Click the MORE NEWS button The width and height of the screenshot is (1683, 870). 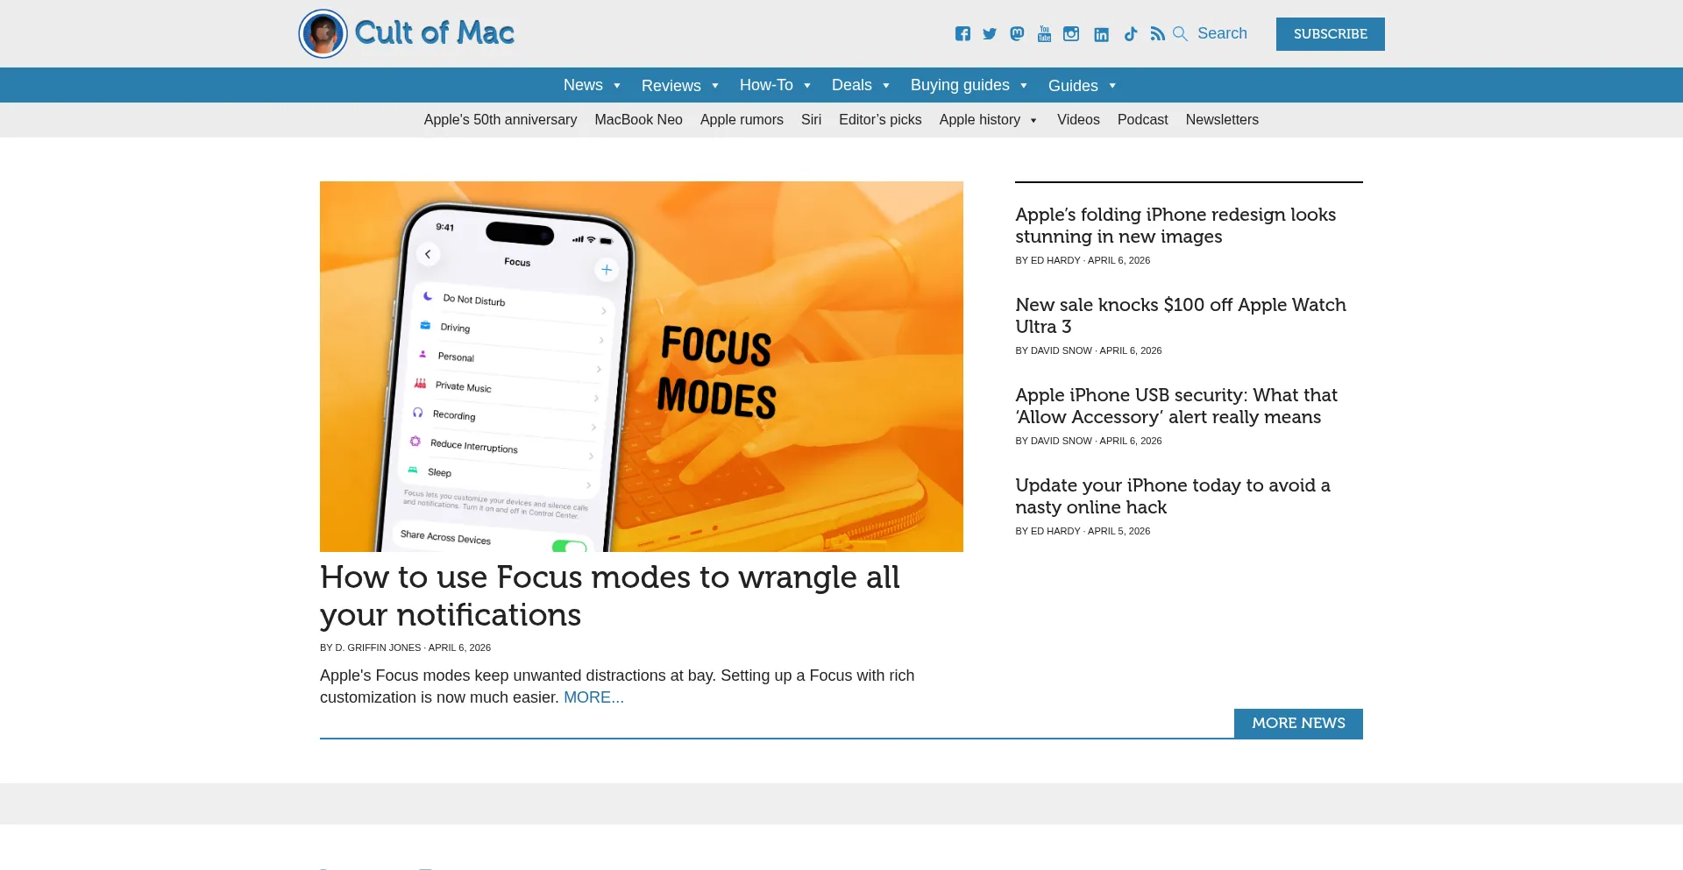(1298, 724)
